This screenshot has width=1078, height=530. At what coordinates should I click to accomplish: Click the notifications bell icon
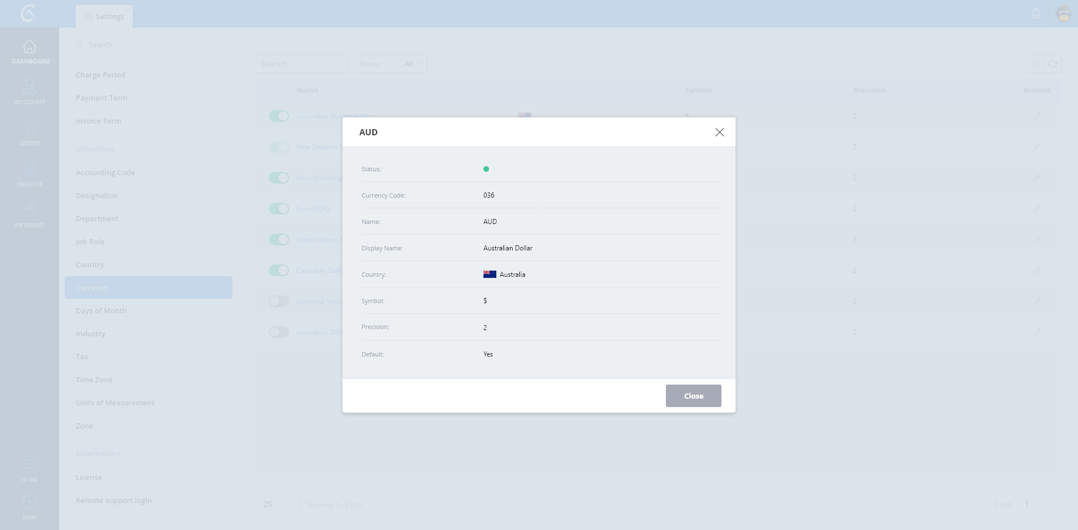click(1036, 13)
